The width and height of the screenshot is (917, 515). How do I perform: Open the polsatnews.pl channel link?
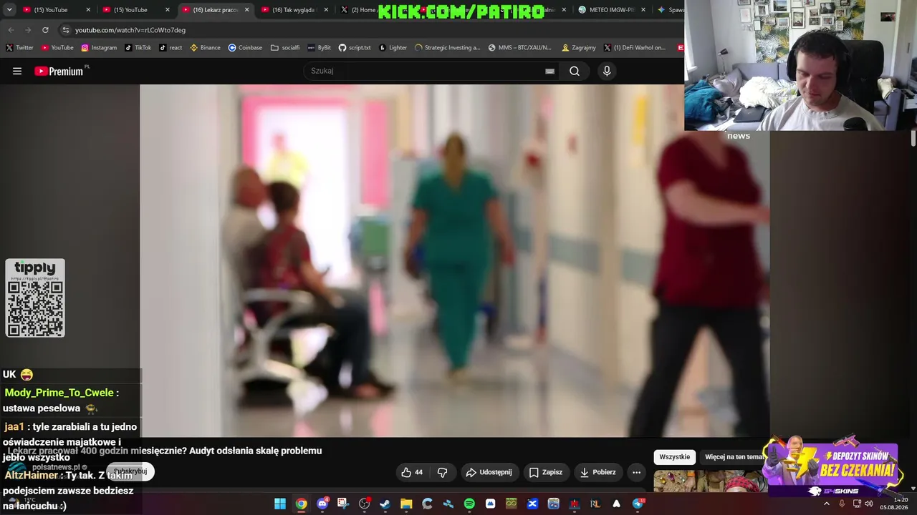pyautogui.click(x=56, y=467)
